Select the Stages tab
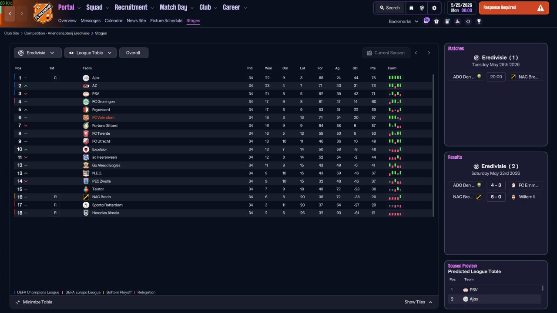The width and height of the screenshot is (557, 313). [193, 20]
